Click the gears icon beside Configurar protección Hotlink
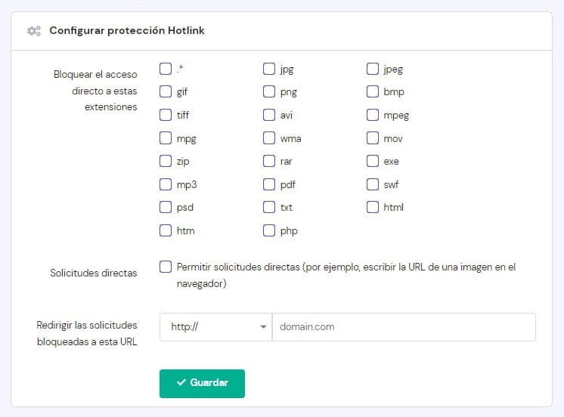This screenshot has height=417, width=564. (33, 31)
